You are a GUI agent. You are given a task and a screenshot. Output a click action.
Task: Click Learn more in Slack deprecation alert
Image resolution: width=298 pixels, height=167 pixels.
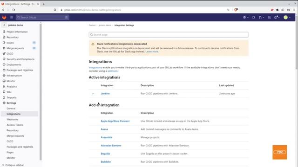(152, 51)
